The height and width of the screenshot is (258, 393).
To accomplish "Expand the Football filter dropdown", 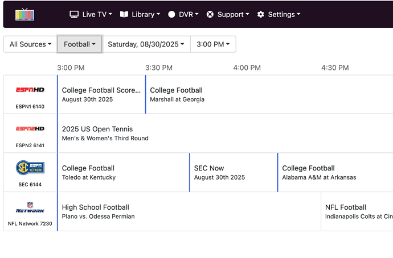I will 80,44.
